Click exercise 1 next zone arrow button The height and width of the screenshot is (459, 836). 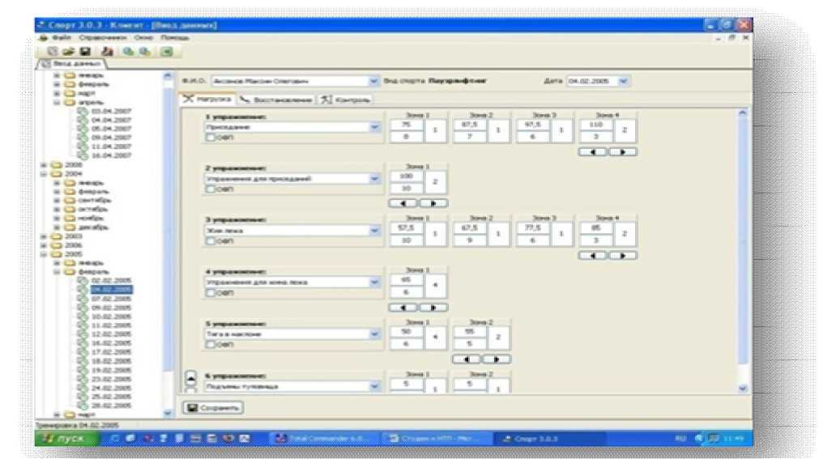(x=623, y=152)
